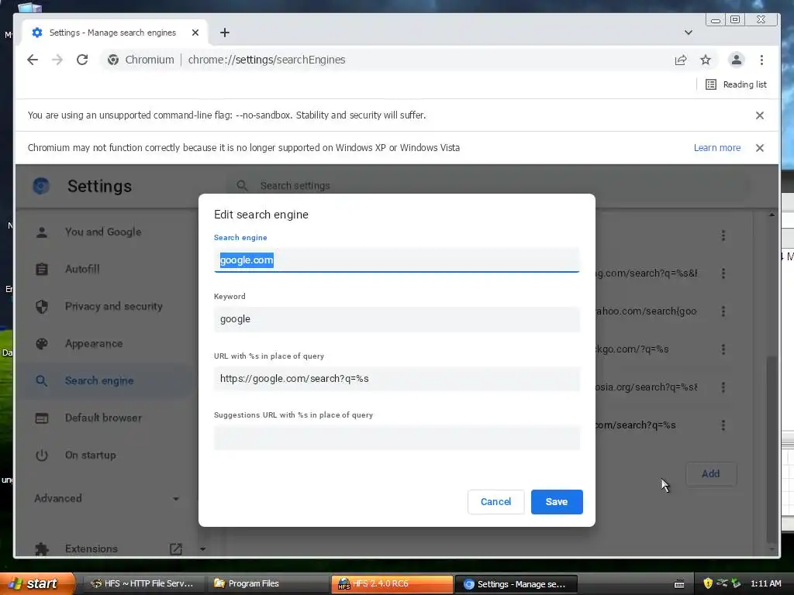The height and width of the screenshot is (595, 794).
Task: Go back with the browser back arrow
Action: [x=33, y=60]
